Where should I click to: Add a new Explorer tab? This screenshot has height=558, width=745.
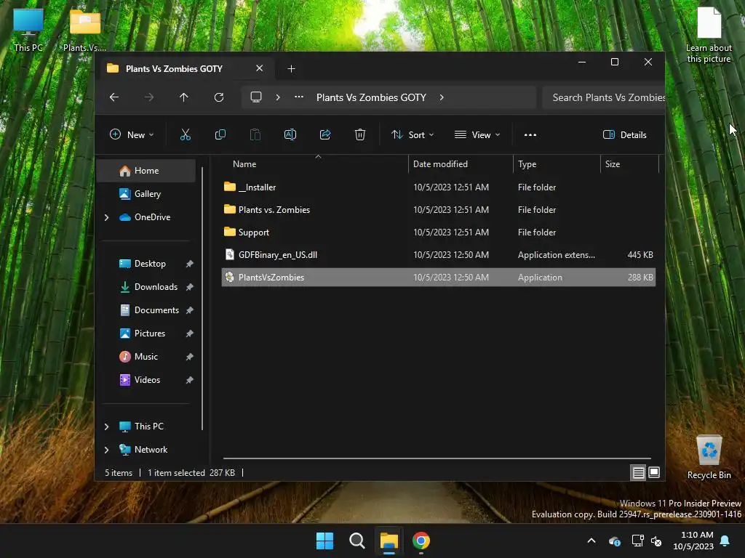(291, 69)
